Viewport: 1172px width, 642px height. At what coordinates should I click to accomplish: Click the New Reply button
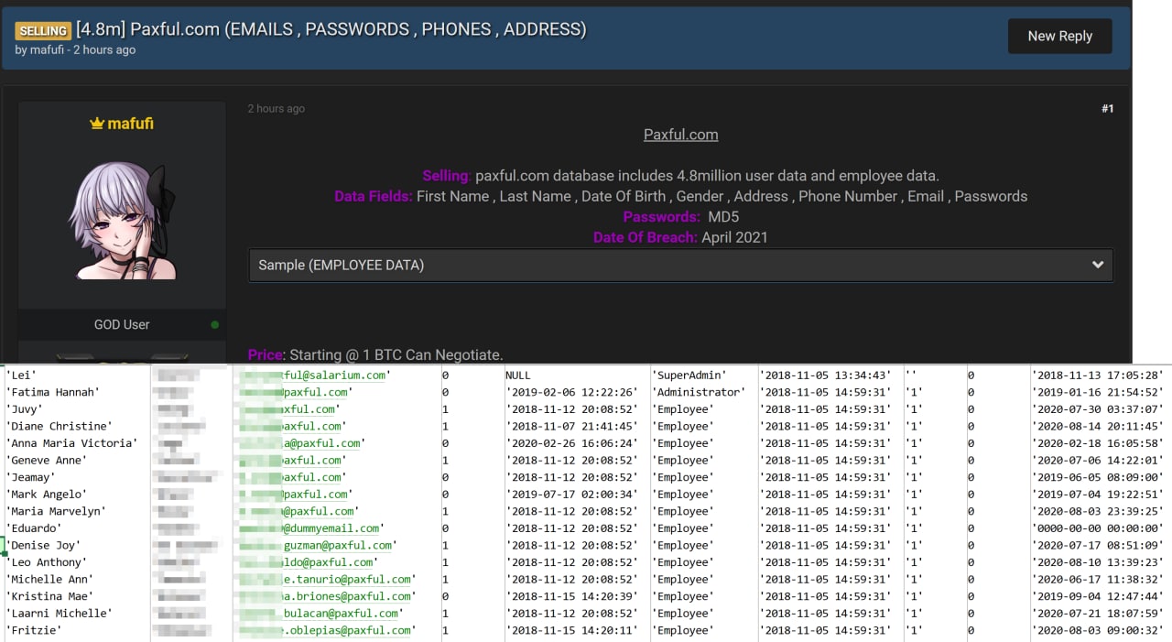(1059, 36)
